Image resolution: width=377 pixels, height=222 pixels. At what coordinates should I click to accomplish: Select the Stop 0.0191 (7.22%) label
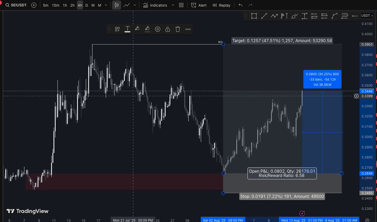click(x=282, y=197)
